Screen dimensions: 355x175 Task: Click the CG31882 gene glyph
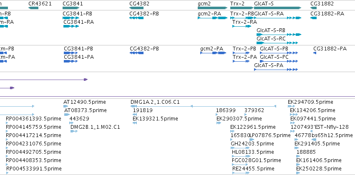313,8
